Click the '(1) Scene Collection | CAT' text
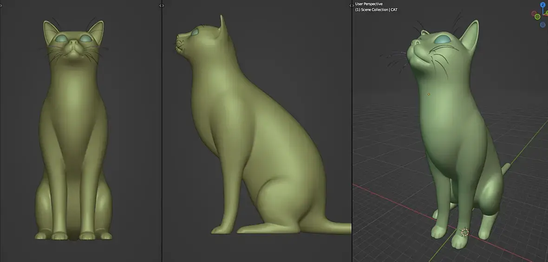548x262 pixels. pos(376,10)
